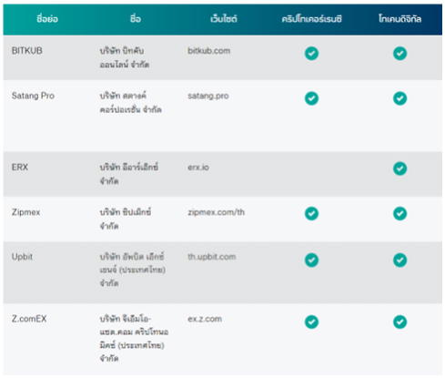445x378 pixels.
Task: Click Zipmex cryptocurrency checkmark icon
Action: (311, 213)
